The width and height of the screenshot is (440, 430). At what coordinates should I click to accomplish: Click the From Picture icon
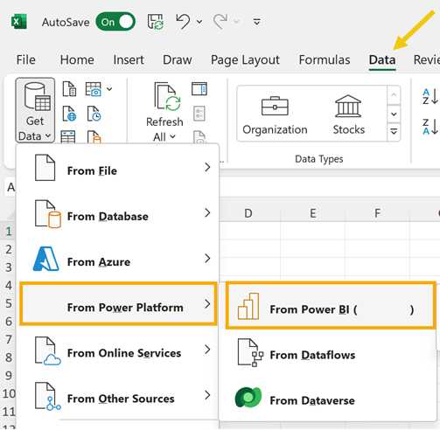(94, 88)
